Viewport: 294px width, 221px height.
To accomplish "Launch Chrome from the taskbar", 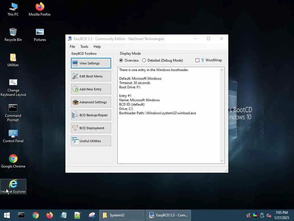I will click(35, 215).
